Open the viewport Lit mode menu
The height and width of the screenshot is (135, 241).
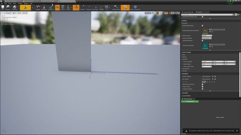tap(15, 13)
